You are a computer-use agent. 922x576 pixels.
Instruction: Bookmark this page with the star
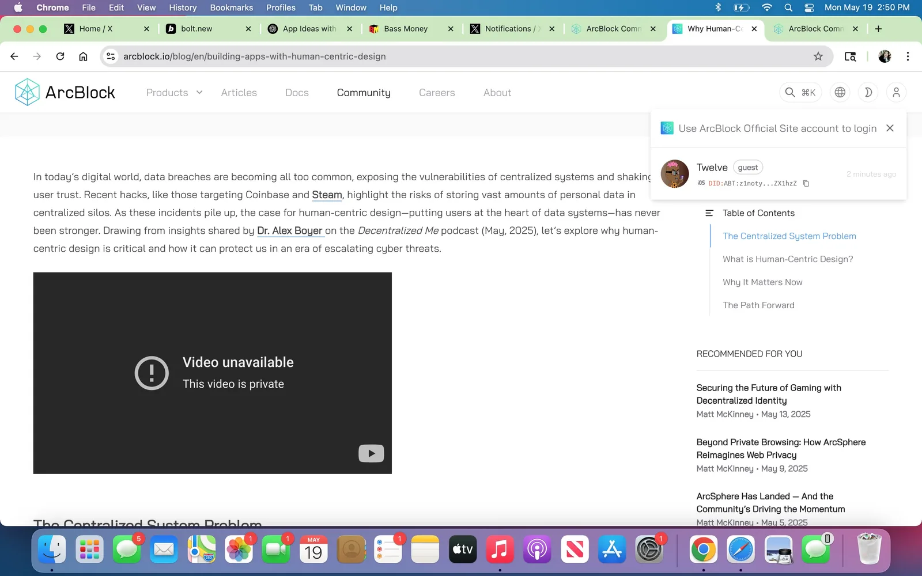(818, 56)
